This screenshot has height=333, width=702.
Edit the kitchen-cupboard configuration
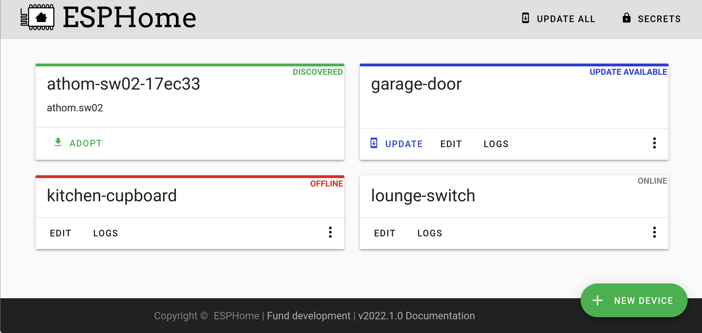pos(60,233)
